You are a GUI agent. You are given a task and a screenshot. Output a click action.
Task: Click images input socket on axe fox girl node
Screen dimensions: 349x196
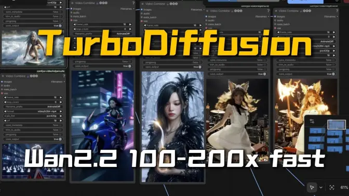point(275,17)
